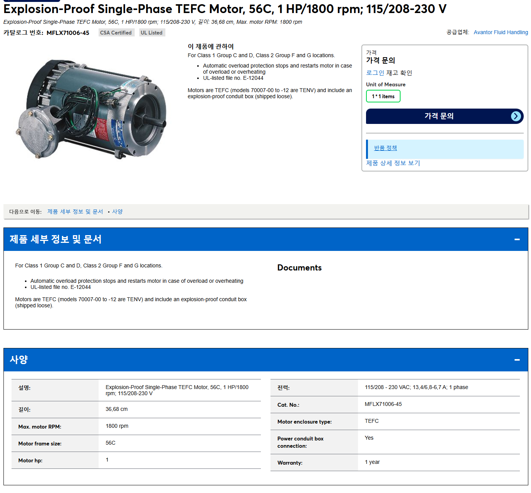Click the UL Listed badge

(152, 33)
